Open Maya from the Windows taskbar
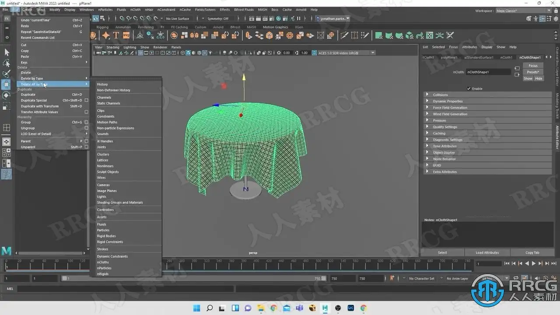This screenshot has width=560, height=315. [325, 308]
